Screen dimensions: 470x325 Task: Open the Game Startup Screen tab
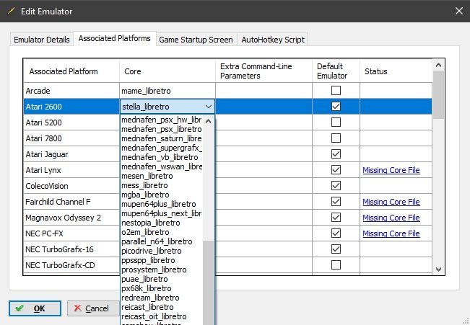(x=196, y=40)
